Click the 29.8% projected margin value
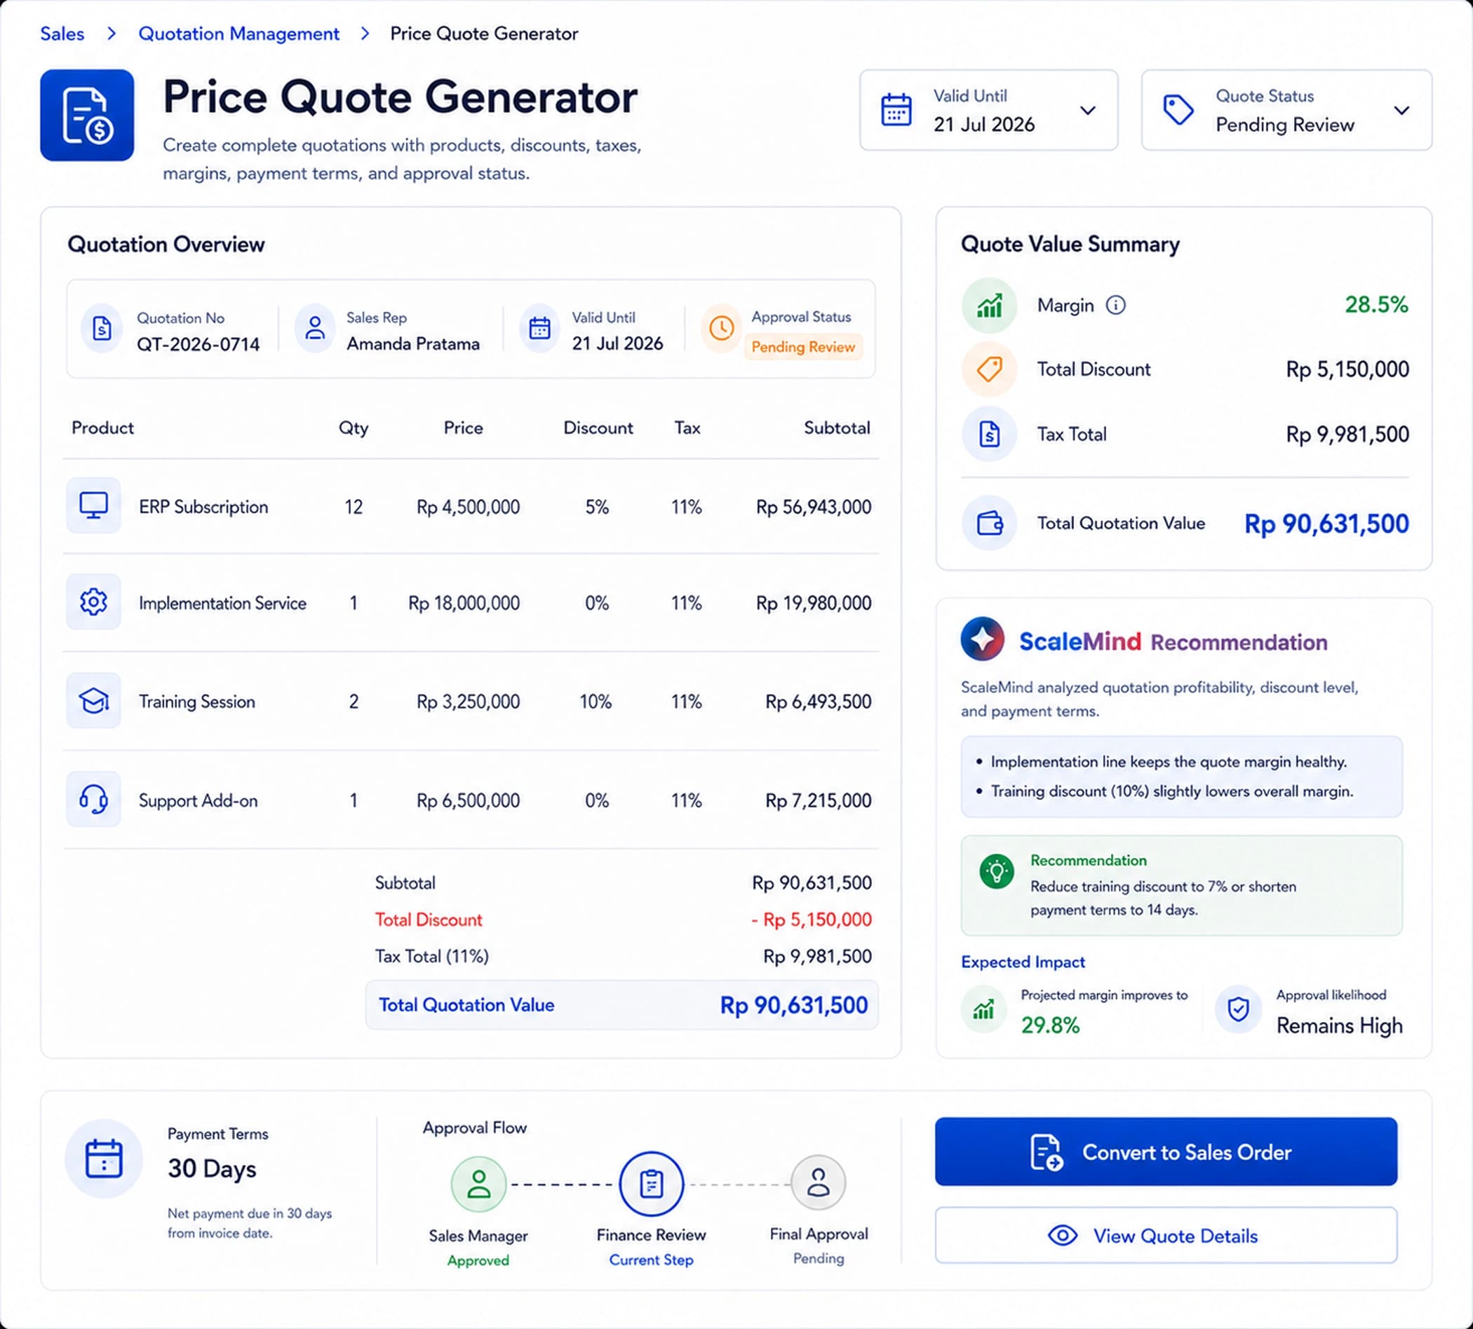This screenshot has width=1473, height=1329. pos(1050,1025)
